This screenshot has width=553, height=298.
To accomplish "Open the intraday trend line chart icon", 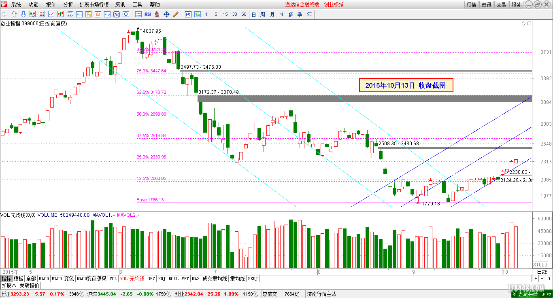I will (51, 14).
